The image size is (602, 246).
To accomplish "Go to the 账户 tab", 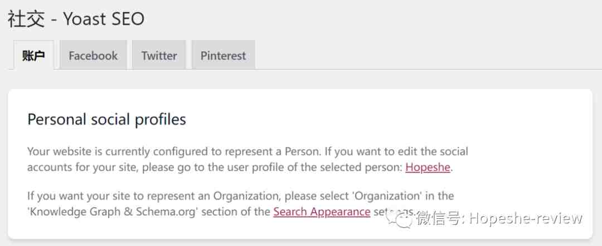I will pos(34,55).
